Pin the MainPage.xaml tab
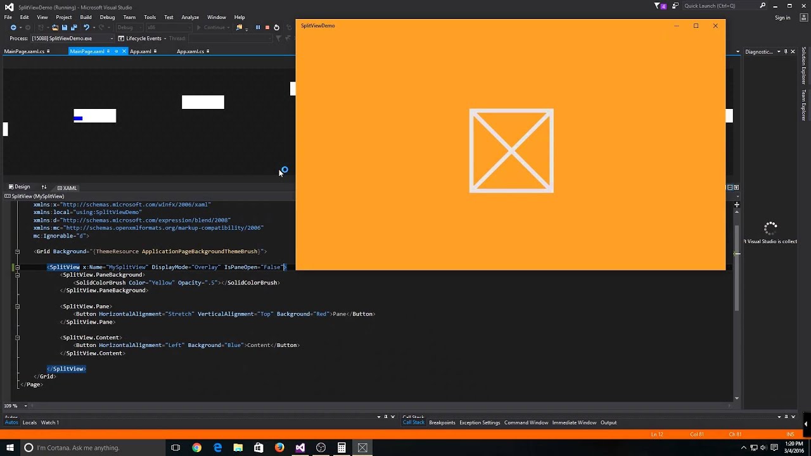Image resolution: width=811 pixels, height=456 pixels. coord(116,51)
